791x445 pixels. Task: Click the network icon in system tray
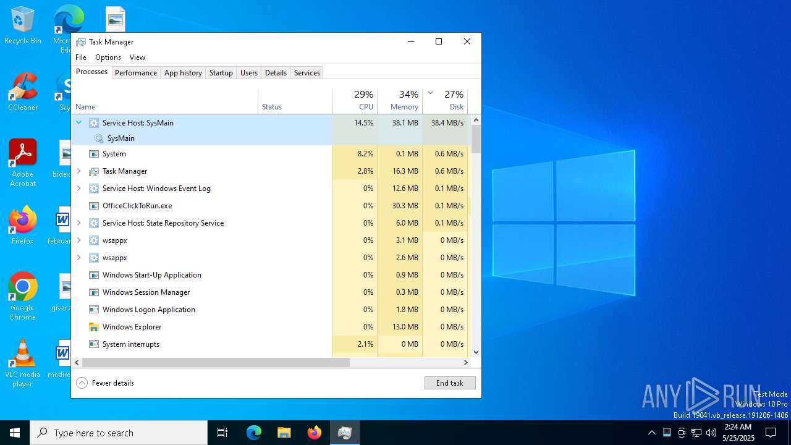(x=696, y=433)
